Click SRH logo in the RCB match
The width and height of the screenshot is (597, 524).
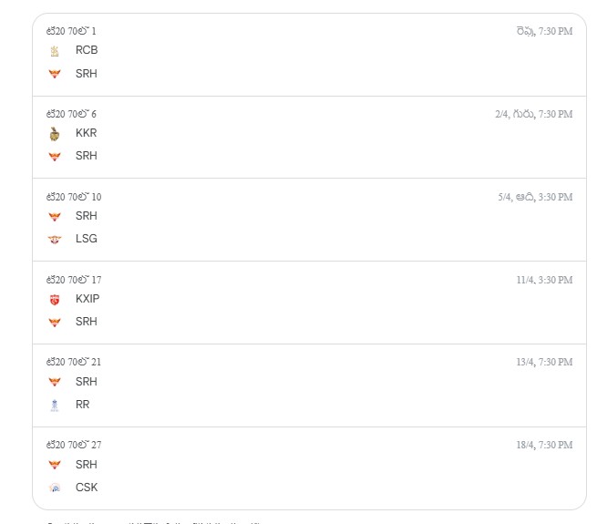55,74
